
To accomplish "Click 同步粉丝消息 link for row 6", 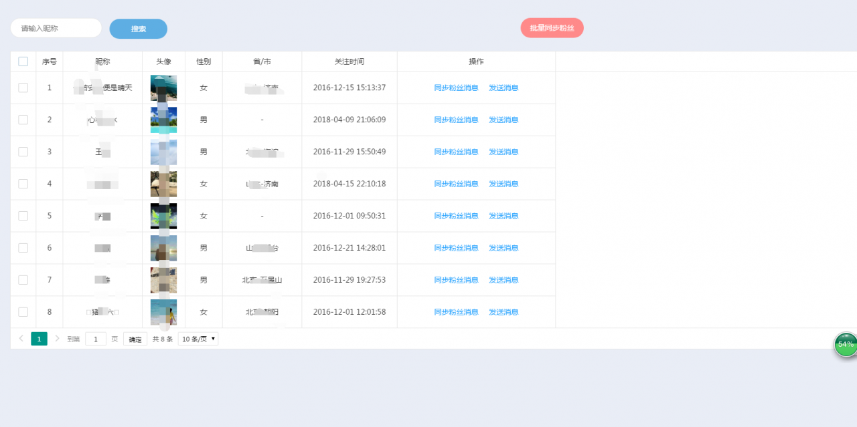I will (456, 248).
